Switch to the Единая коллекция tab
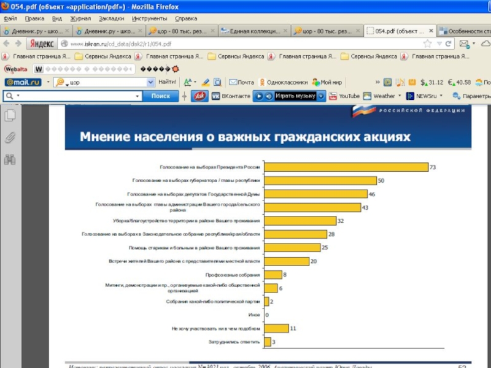This screenshot has width=491, height=368. [x=254, y=31]
